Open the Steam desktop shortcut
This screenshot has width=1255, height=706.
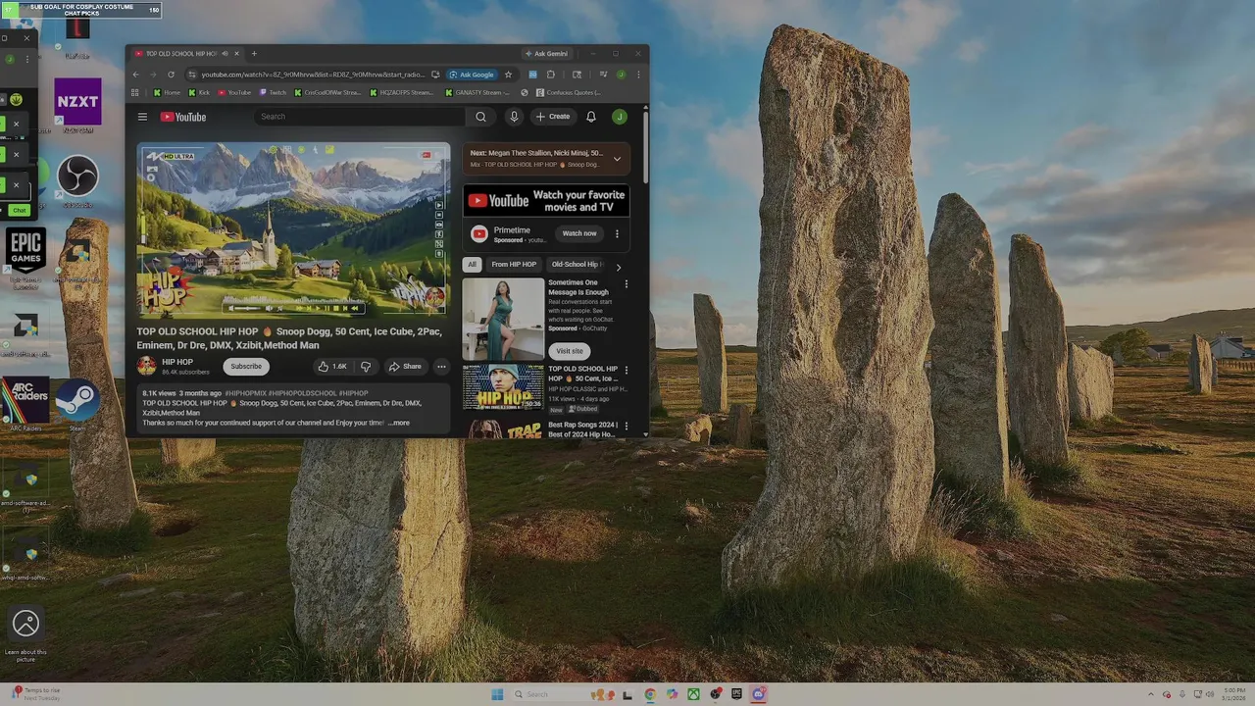77,404
